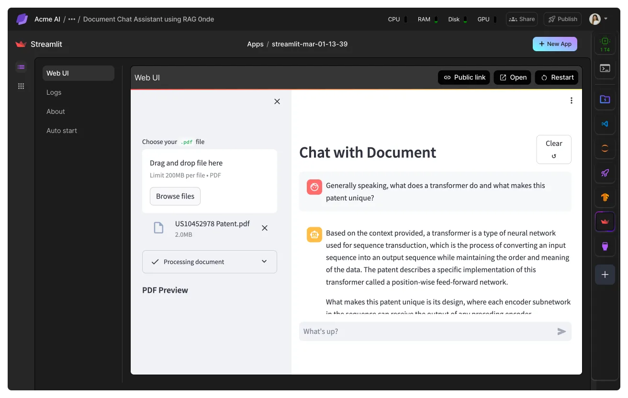Select the TensorFlow icon in right sidebar
628x398 pixels.
point(605,197)
